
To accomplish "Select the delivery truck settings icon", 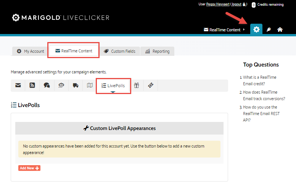I will (76, 86).
